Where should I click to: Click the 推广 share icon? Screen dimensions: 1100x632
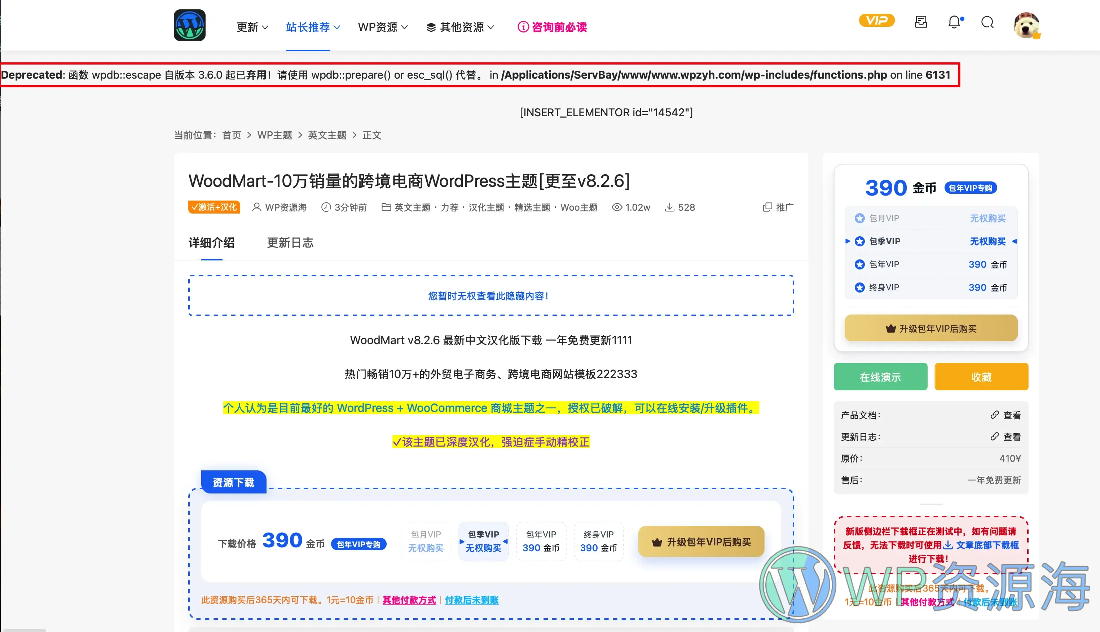[x=768, y=207]
